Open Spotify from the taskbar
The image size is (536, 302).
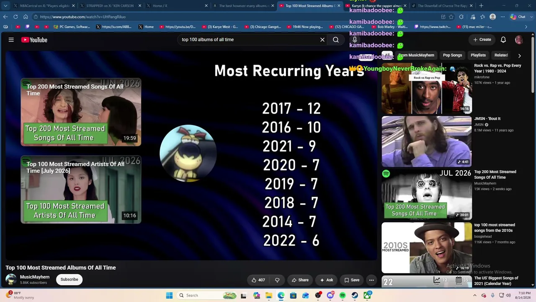pyautogui.click(x=343, y=295)
